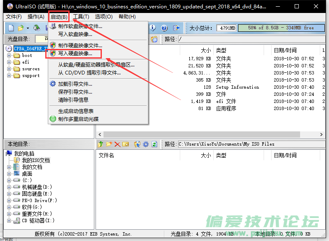Click the Info toolbar icon
Viewport: 329px width, 241px height.
point(153,28)
